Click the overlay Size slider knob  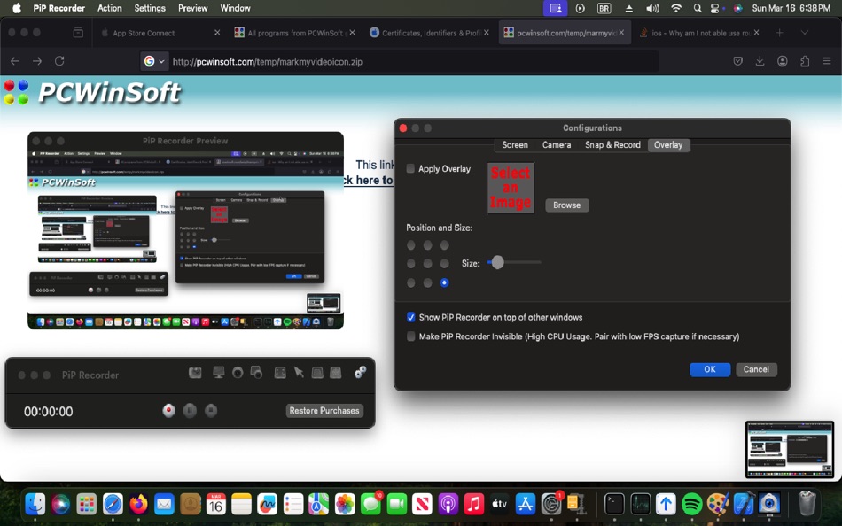click(x=498, y=262)
